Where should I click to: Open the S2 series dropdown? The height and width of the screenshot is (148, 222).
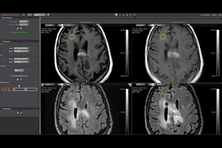tap(22, 62)
